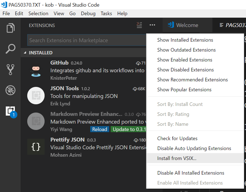
Task: Click the GitHub extension description text
Action: pyautogui.click(x=98, y=70)
